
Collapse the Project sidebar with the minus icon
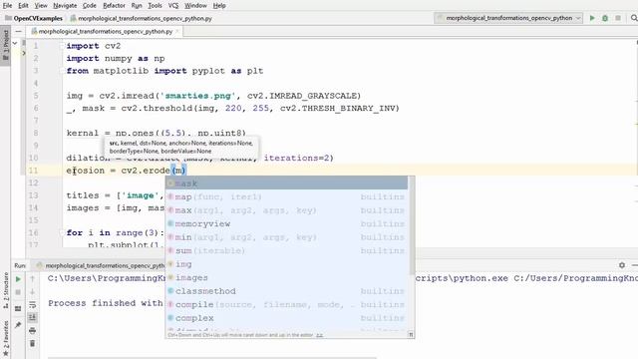[18, 31]
